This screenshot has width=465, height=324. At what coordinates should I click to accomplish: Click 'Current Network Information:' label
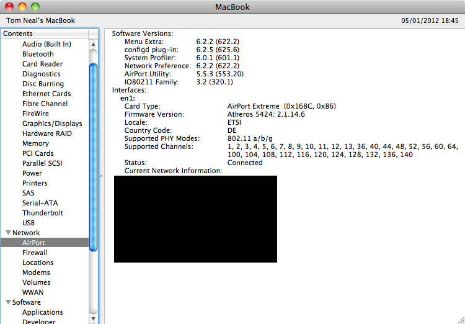(x=173, y=171)
